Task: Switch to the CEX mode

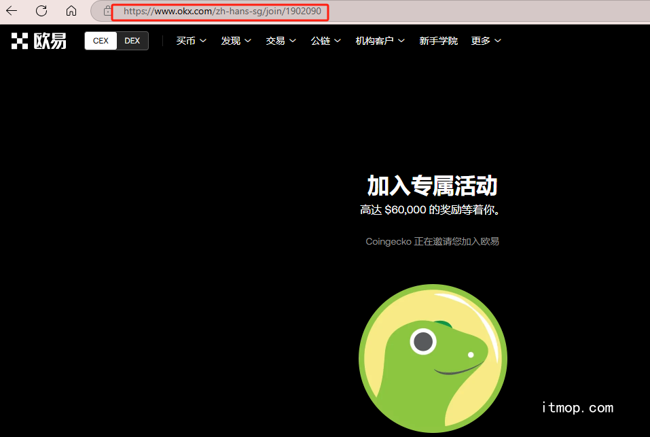Action: (101, 41)
